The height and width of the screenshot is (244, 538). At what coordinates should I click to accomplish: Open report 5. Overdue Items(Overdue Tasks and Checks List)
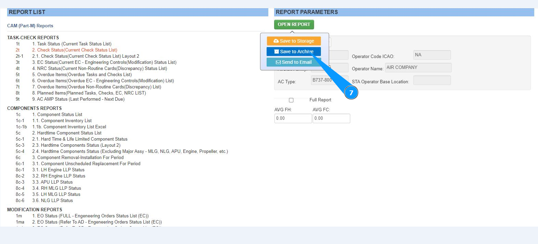pyautogui.click(x=82, y=74)
